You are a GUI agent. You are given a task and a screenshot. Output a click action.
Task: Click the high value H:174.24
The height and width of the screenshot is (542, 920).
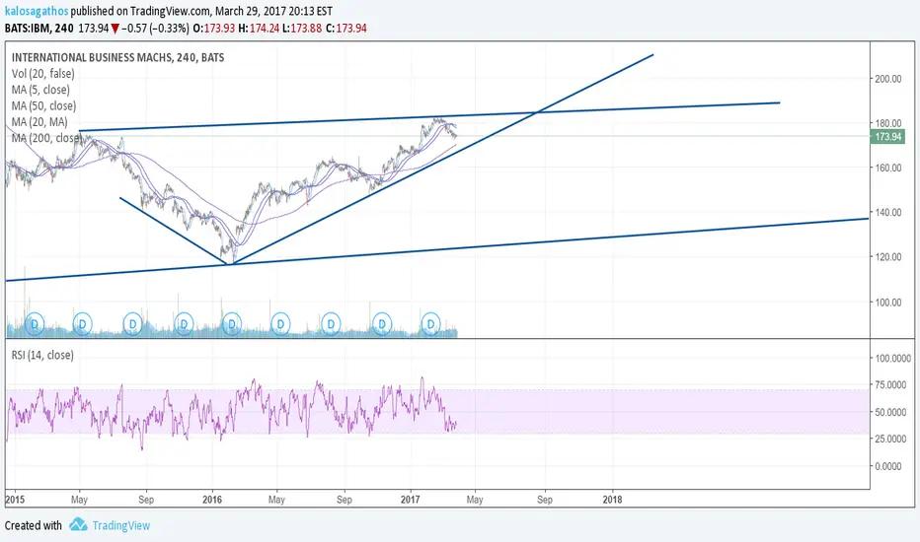(259, 29)
